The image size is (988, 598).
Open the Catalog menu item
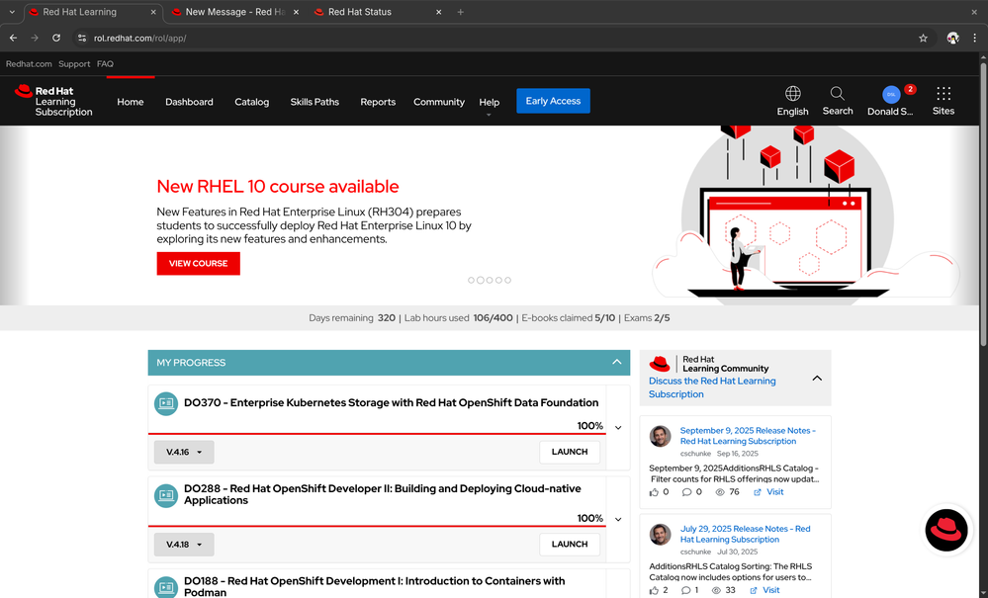pos(251,102)
